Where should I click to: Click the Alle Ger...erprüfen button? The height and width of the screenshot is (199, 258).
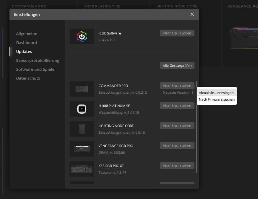[x=177, y=66]
